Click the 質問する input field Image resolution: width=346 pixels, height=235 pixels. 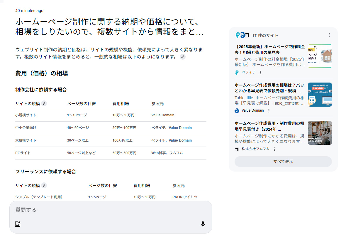tap(111, 210)
